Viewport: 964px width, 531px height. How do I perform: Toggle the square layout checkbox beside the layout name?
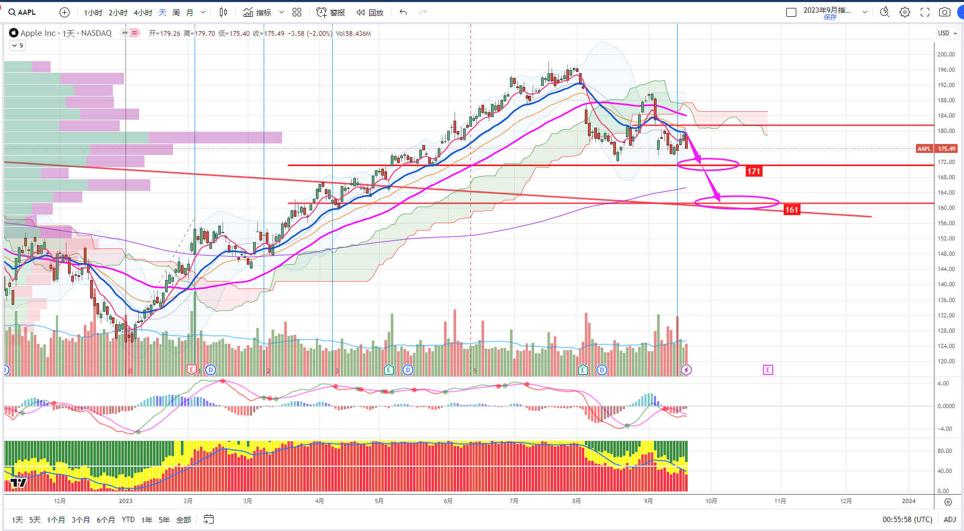click(791, 12)
